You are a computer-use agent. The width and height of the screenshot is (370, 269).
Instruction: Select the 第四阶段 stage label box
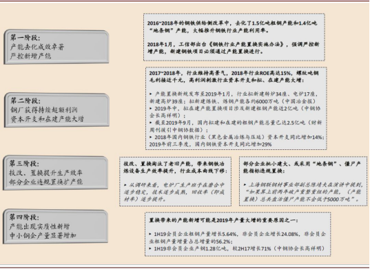click(x=55, y=226)
